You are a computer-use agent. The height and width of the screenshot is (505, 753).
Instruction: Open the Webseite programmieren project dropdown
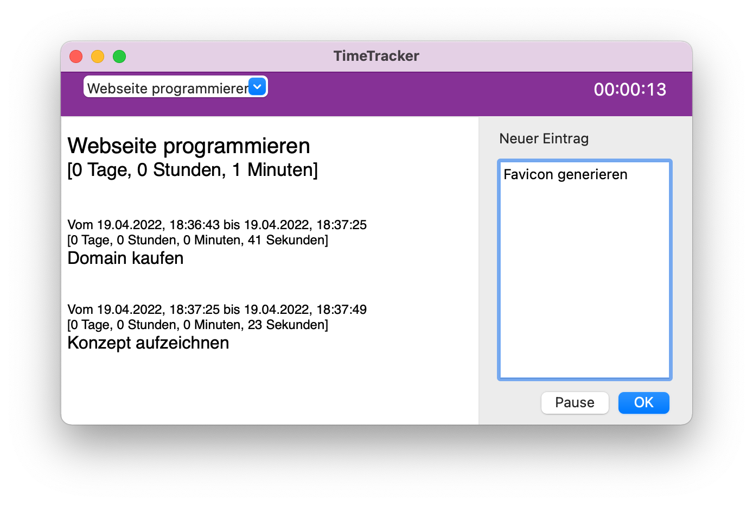(x=175, y=87)
